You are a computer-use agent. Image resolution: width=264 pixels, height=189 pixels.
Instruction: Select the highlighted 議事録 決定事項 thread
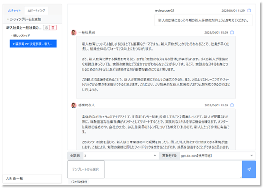[33, 44]
